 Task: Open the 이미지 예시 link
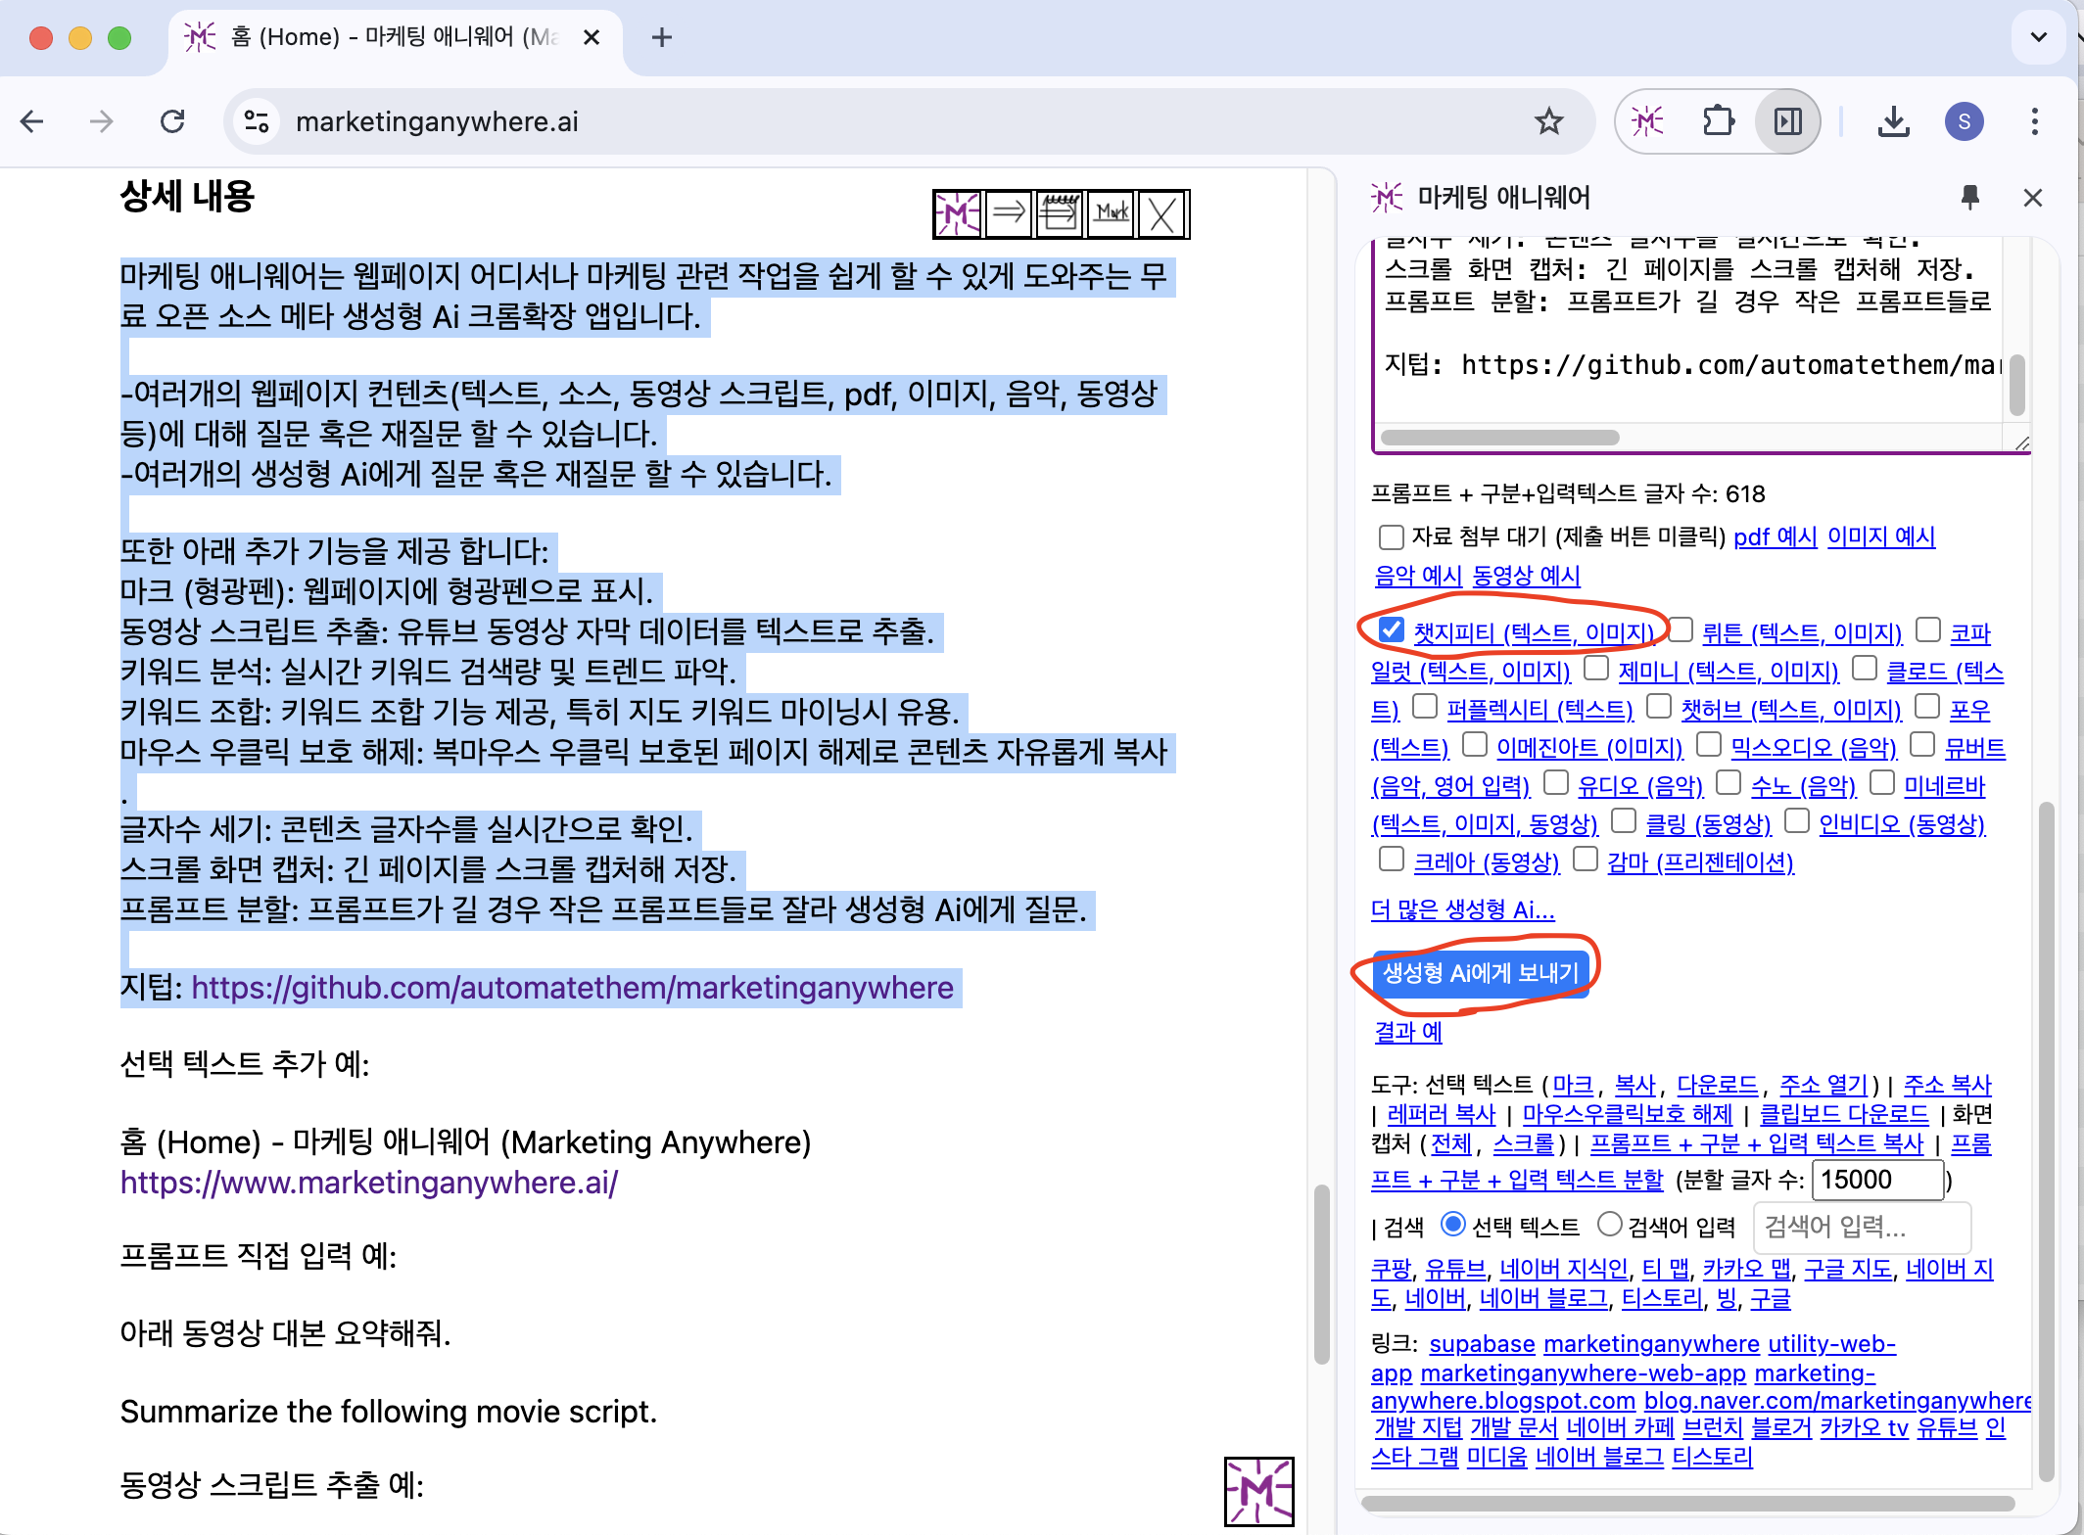click(1881, 537)
